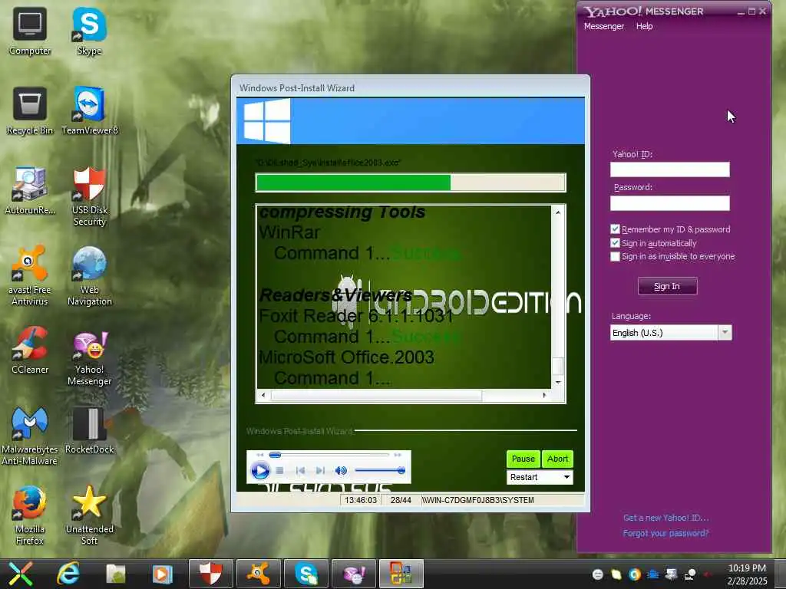Click the install log scroll-up arrow
This screenshot has width=786, height=589.
click(x=558, y=212)
